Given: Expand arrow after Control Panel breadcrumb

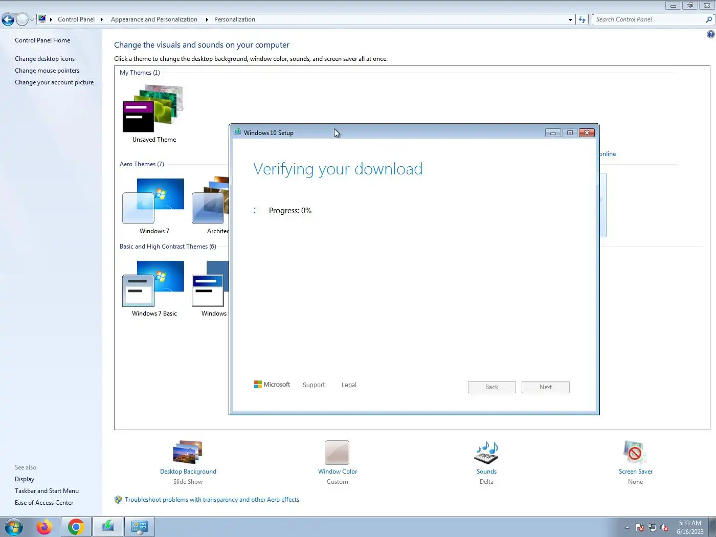Looking at the screenshot, I should pyautogui.click(x=102, y=19).
